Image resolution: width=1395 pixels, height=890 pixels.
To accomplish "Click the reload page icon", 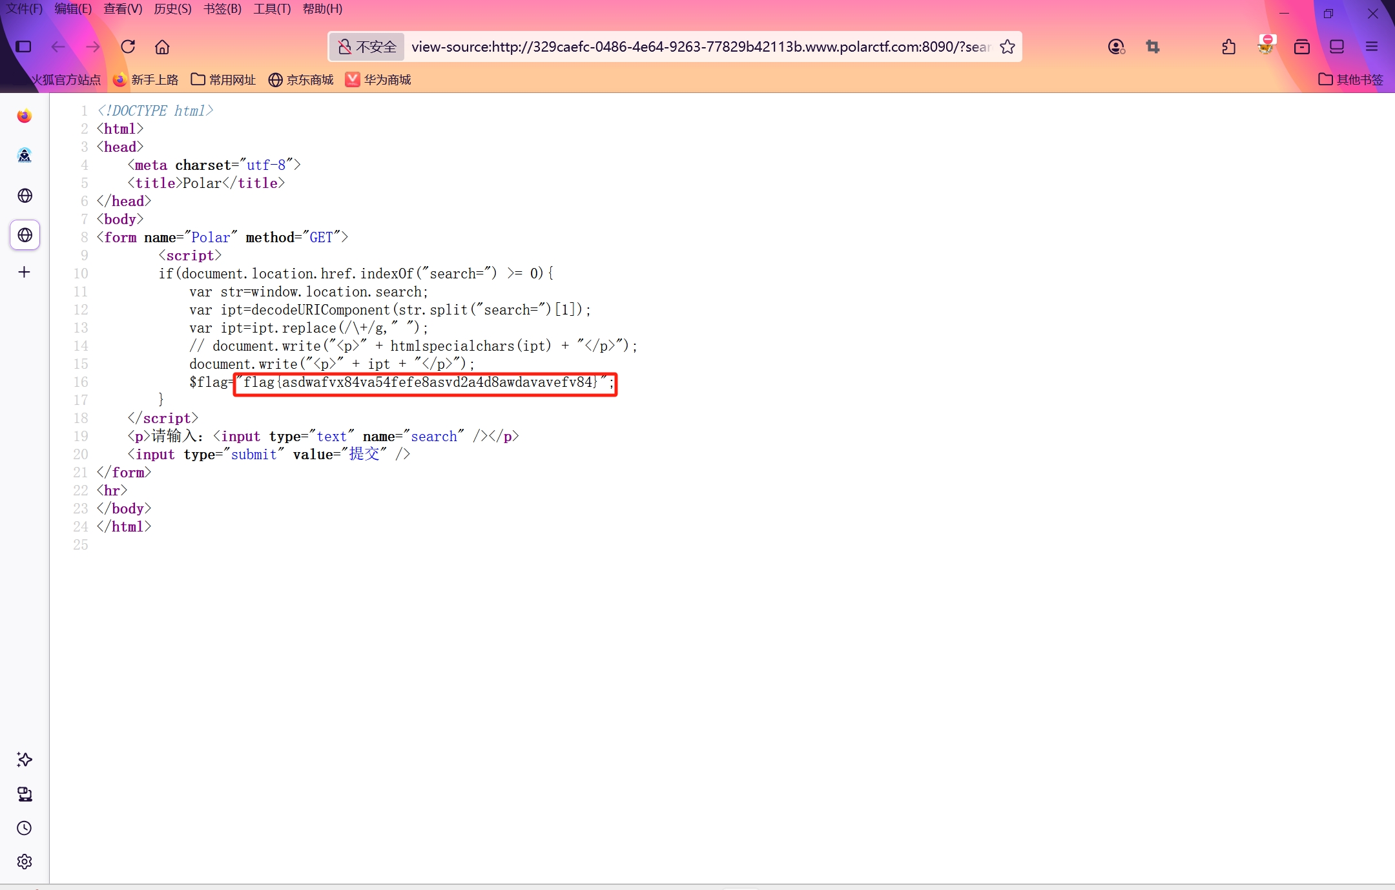I will pyautogui.click(x=128, y=47).
